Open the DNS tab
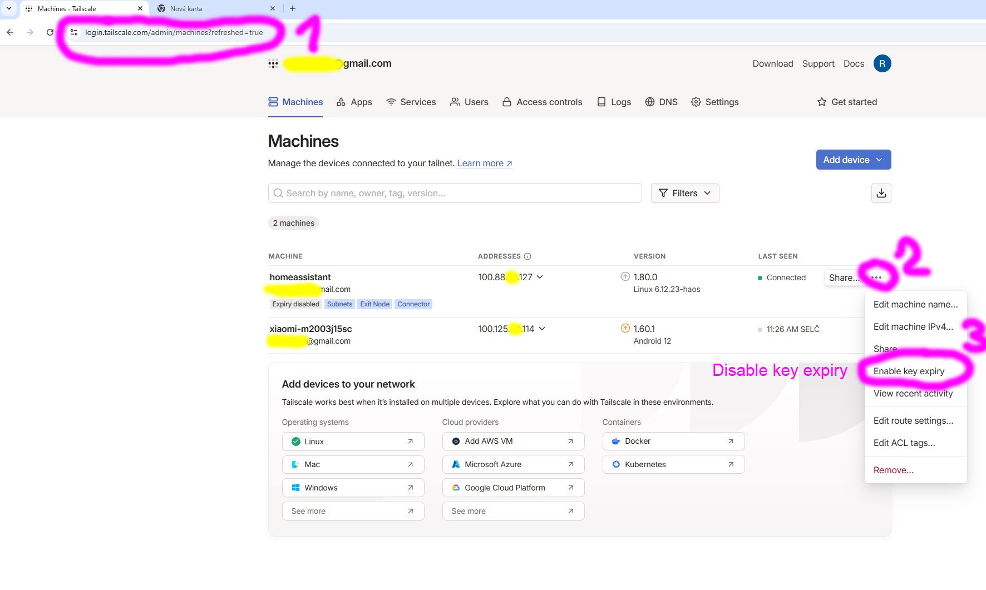The width and height of the screenshot is (986, 590). [661, 102]
